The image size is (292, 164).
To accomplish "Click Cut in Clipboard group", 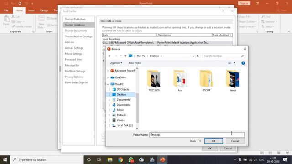I will point(16,17).
